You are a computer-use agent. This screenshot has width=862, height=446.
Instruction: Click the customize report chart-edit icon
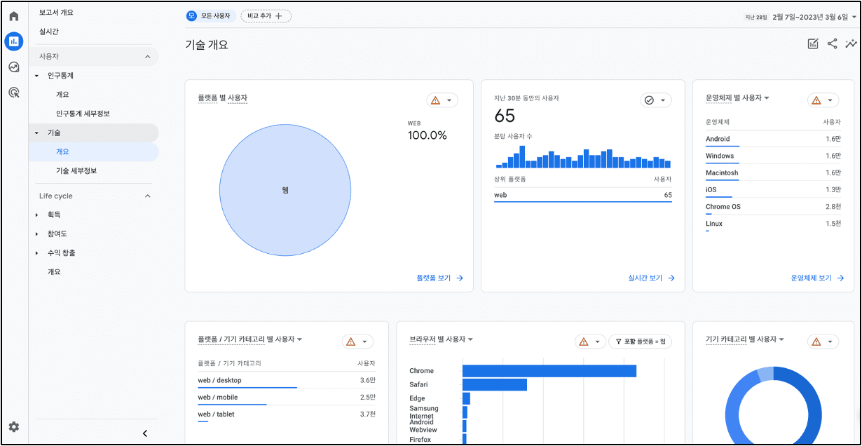pyautogui.click(x=813, y=44)
